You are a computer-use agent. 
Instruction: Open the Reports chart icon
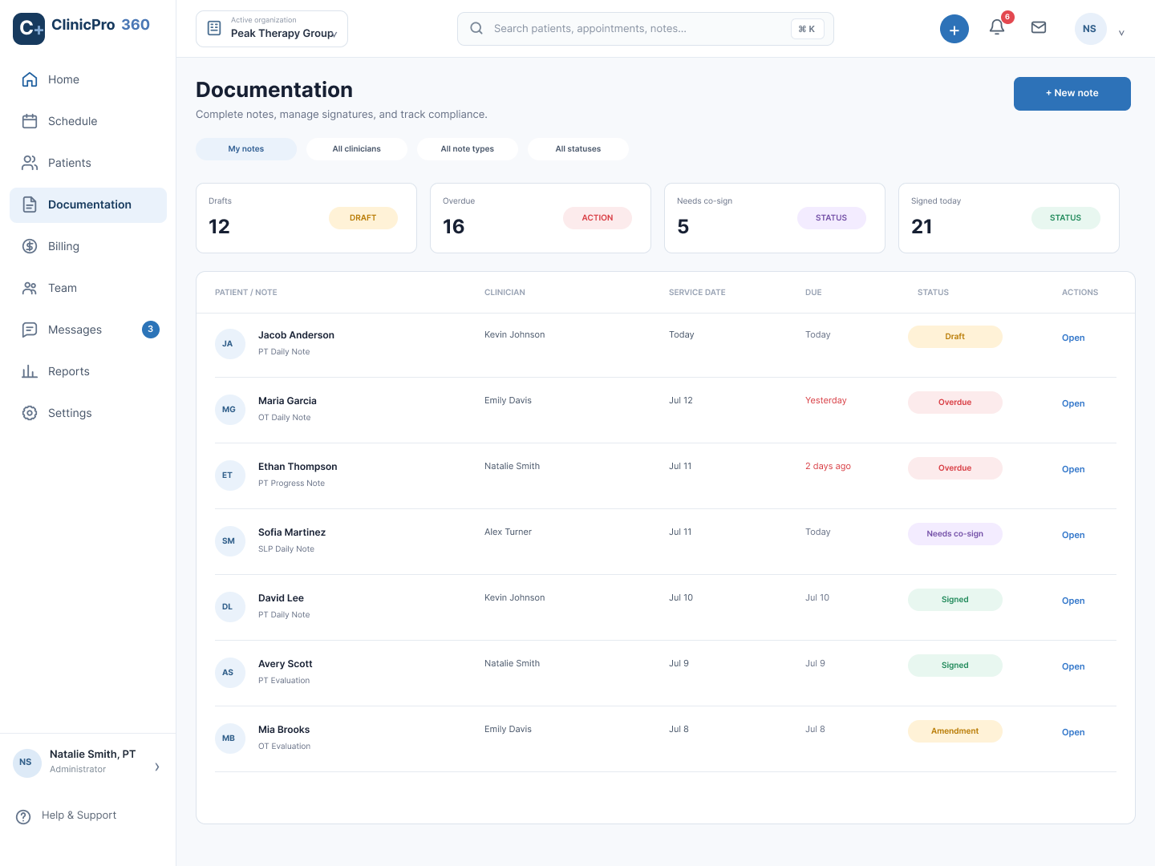[x=30, y=371]
